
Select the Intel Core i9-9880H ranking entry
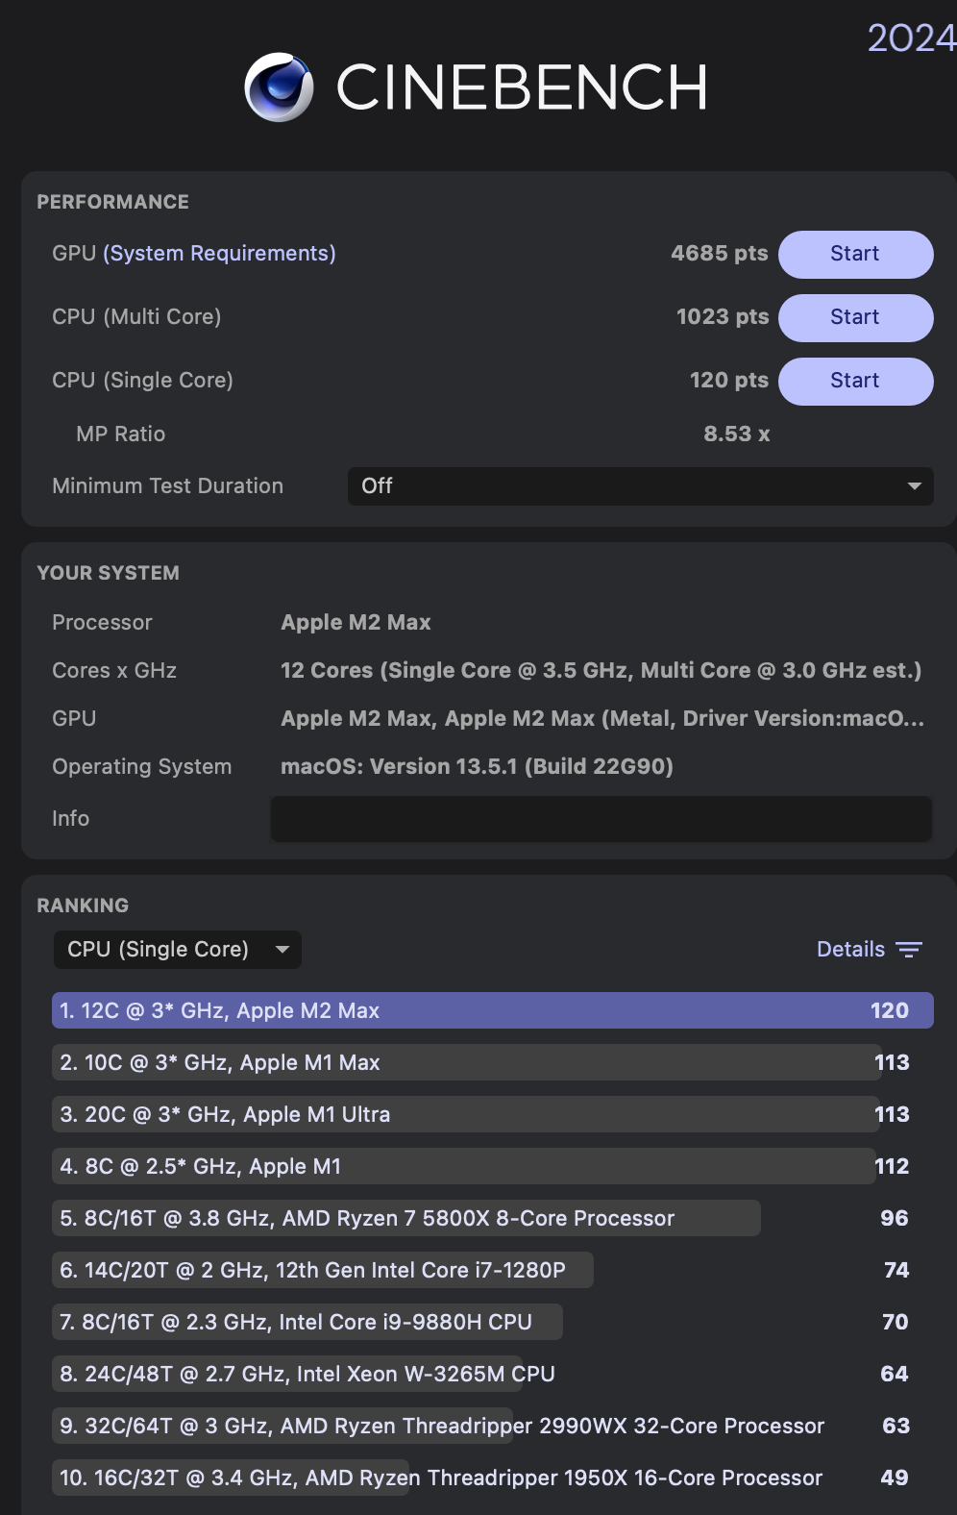tap(307, 1323)
